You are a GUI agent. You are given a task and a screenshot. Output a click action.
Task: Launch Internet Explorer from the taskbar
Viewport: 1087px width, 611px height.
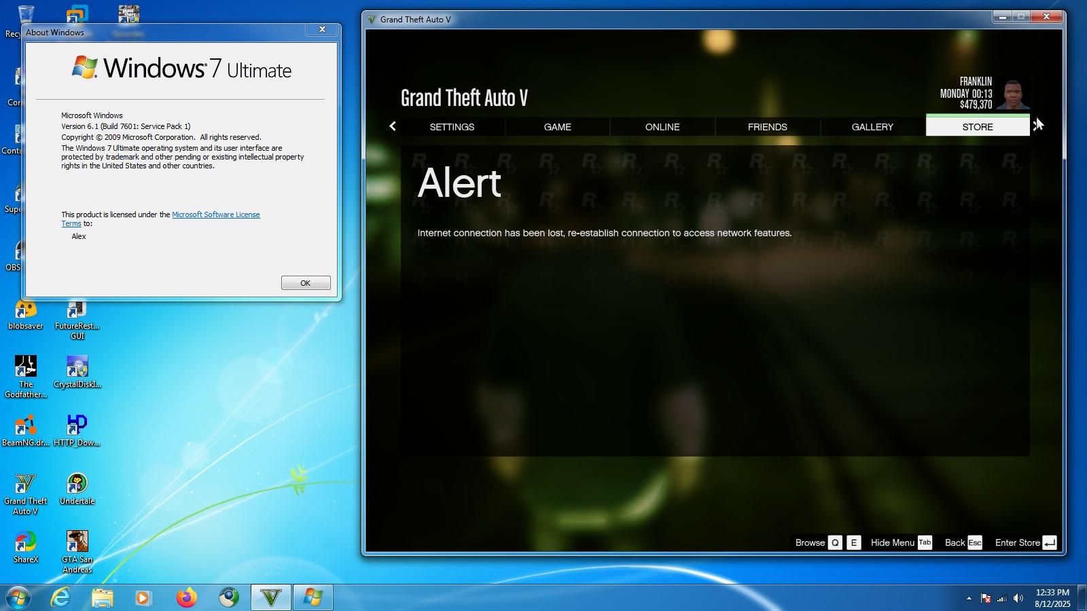61,597
